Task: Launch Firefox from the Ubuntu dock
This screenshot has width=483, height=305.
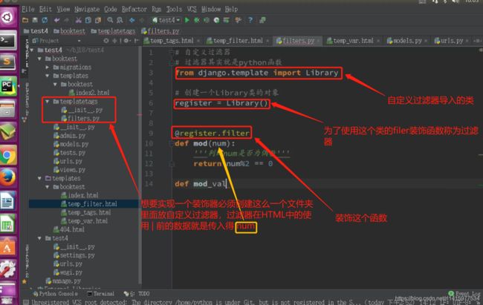Action: click(x=9, y=178)
